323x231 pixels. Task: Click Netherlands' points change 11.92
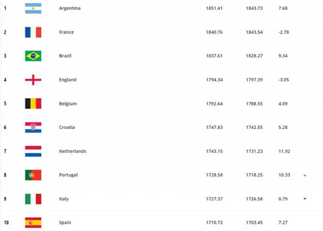[284, 151]
